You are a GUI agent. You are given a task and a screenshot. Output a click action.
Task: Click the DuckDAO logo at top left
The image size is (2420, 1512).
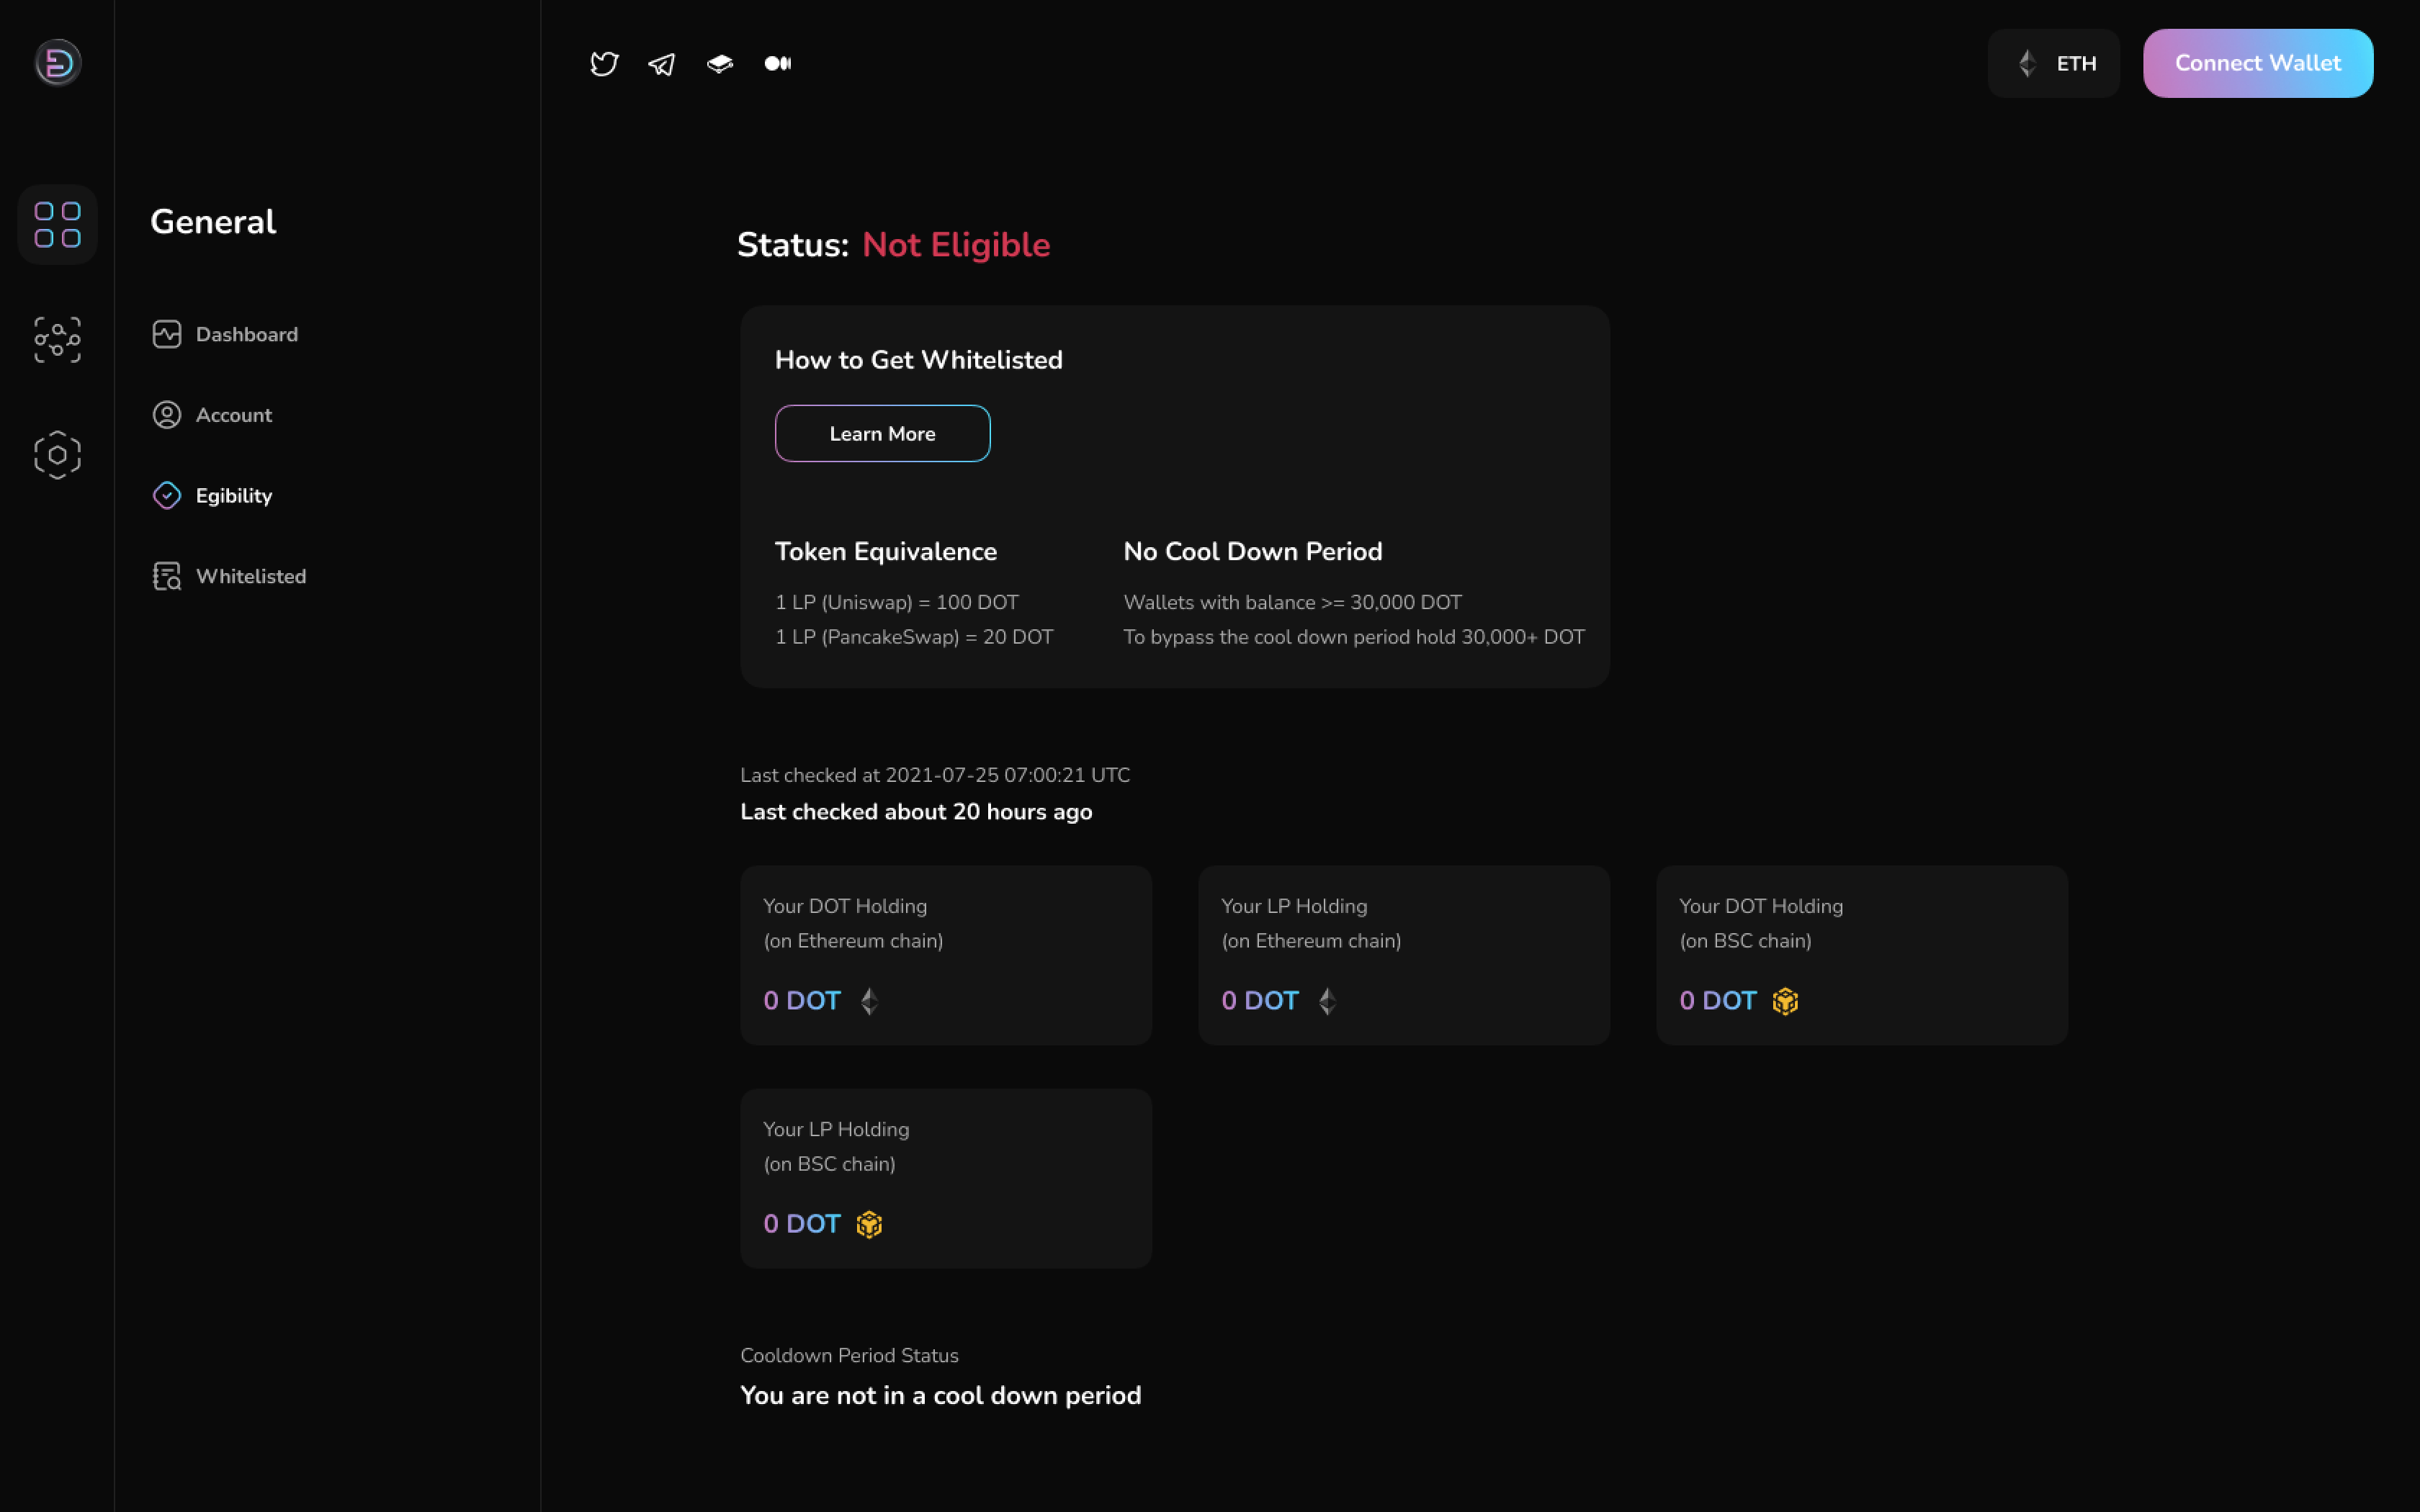tap(58, 63)
